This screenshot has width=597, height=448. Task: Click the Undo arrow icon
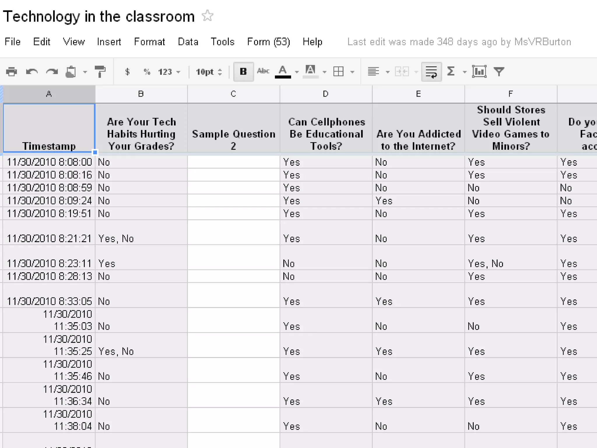tap(32, 71)
